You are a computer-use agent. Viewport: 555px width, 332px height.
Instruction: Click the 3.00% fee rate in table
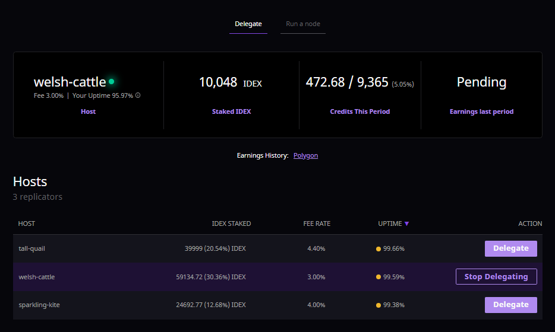coord(316,277)
